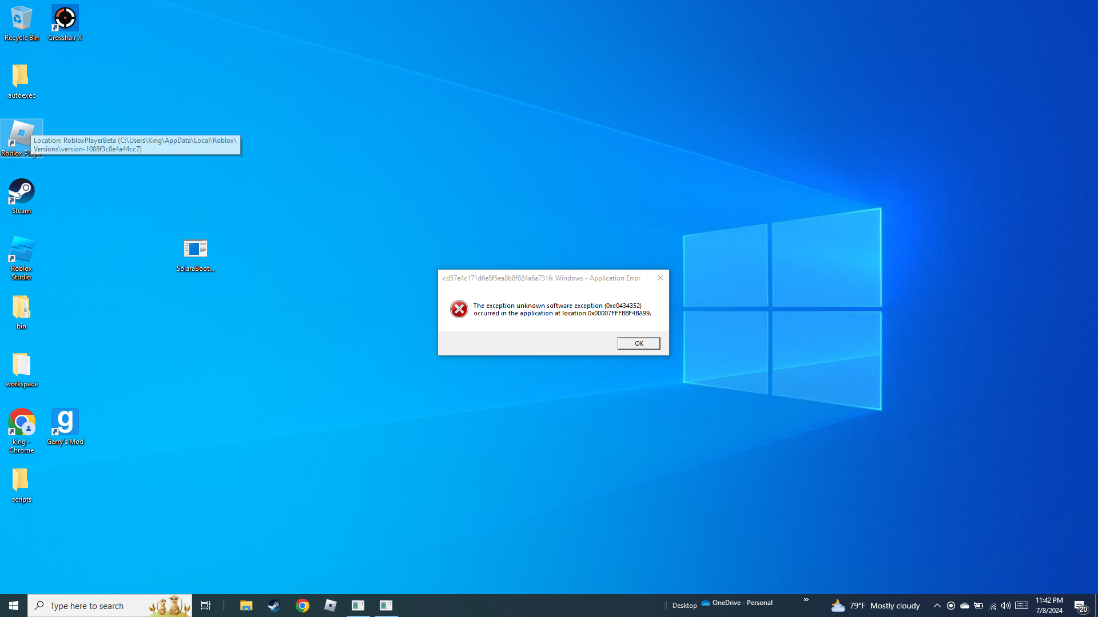Expand the Desktop toolbar chevron
This screenshot has width=1098, height=617.
(806, 600)
